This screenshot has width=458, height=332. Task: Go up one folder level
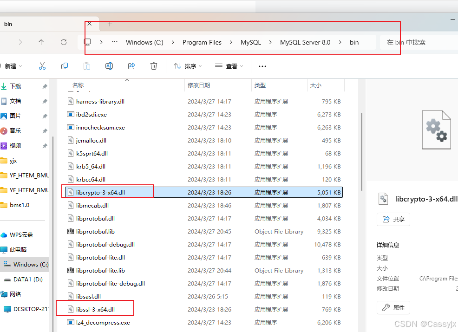pyautogui.click(x=41, y=42)
